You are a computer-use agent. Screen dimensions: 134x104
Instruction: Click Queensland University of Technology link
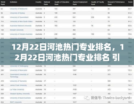click(x=19, y=76)
